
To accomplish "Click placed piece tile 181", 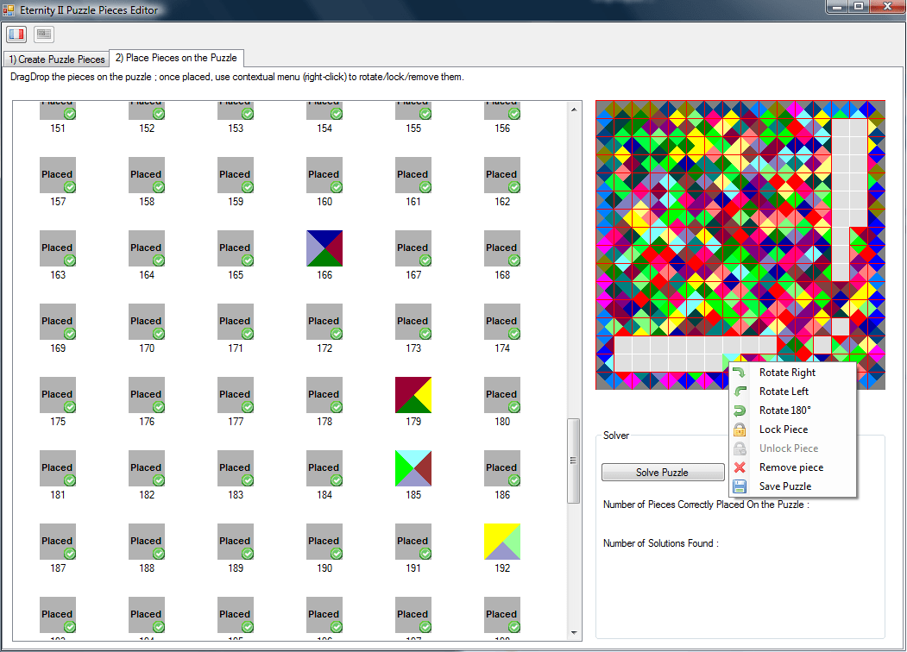I will pos(58,468).
